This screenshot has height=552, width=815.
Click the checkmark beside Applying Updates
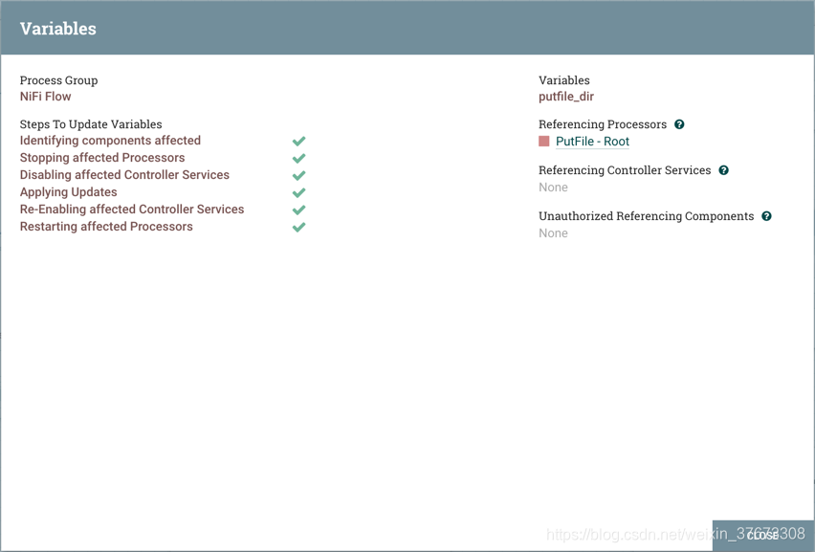click(298, 192)
